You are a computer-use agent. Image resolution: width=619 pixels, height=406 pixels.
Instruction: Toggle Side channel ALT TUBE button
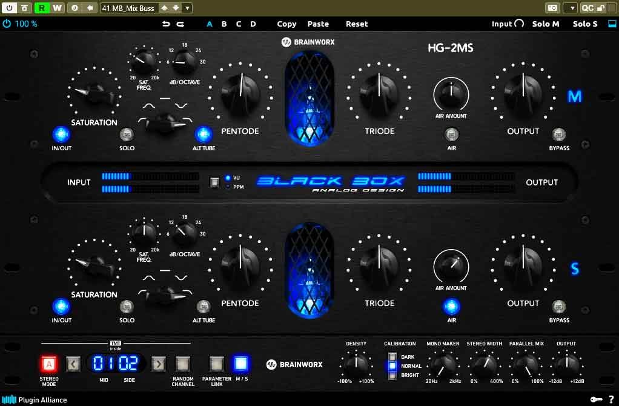click(204, 307)
